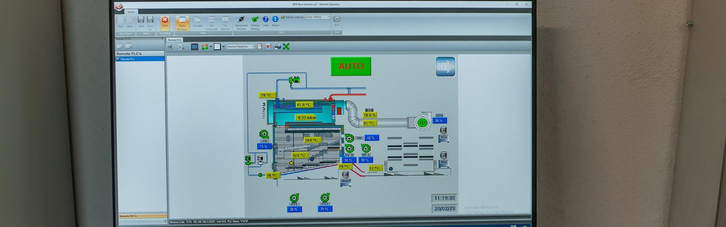Open the About dialog

coord(275,19)
